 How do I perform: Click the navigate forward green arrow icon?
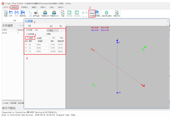tap(77, 13)
